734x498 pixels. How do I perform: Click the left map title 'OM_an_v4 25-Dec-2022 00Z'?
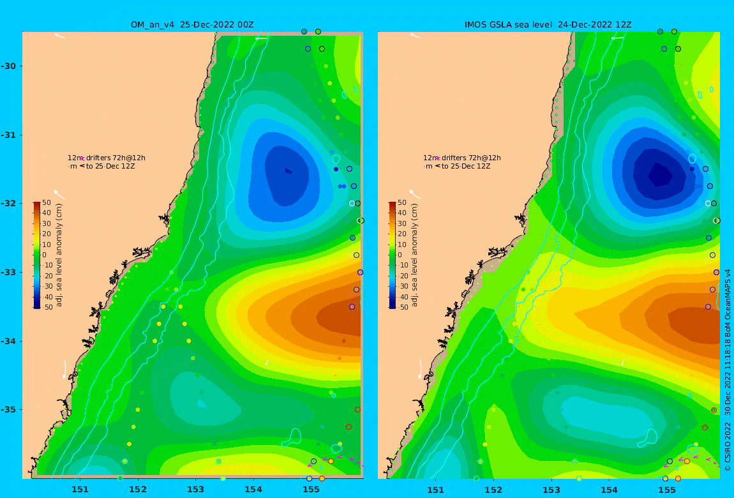(192, 24)
